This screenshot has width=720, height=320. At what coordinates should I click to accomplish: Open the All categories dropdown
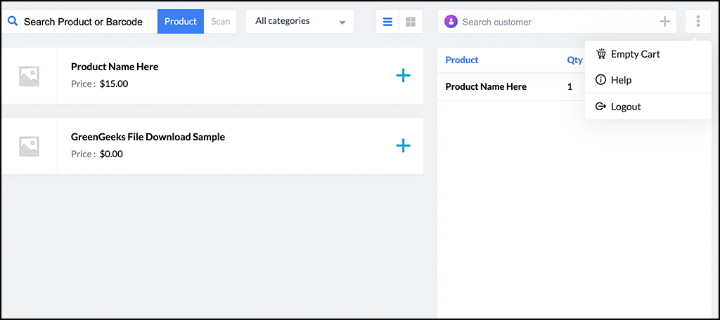click(300, 22)
